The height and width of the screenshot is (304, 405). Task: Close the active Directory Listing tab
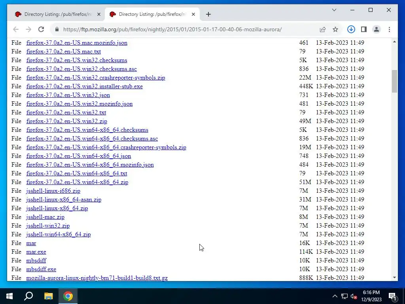(x=193, y=15)
